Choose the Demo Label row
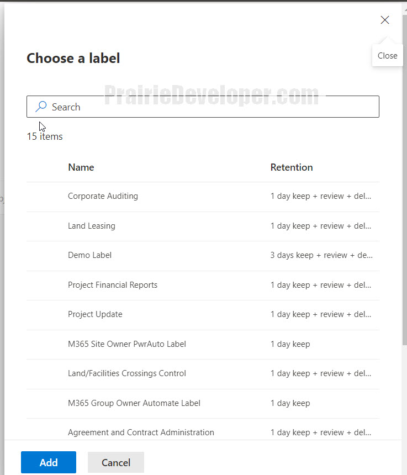The height and width of the screenshot is (475, 407). tap(203, 255)
